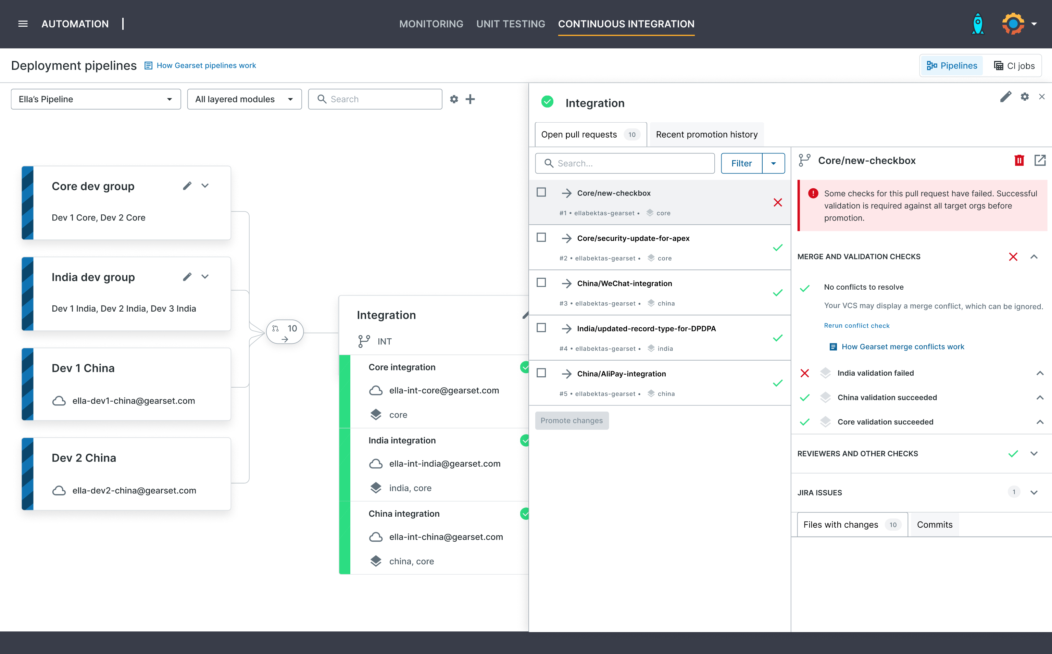This screenshot has height=654, width=1052.
Task: Click the 10 pull requests pipeline node
Action: (285, 332)
